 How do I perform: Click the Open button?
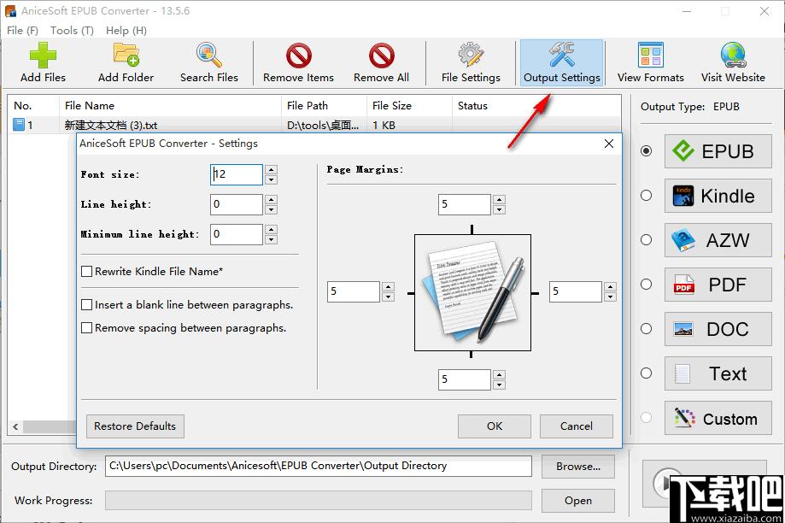pos(578,501)
